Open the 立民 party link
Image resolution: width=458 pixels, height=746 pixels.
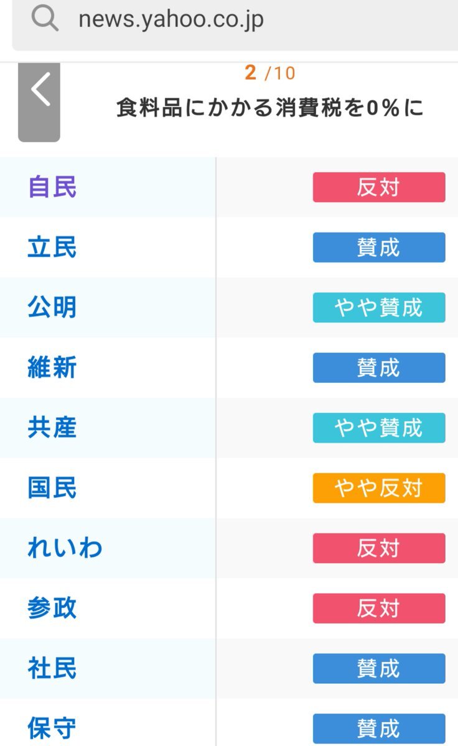pos(52,247)
